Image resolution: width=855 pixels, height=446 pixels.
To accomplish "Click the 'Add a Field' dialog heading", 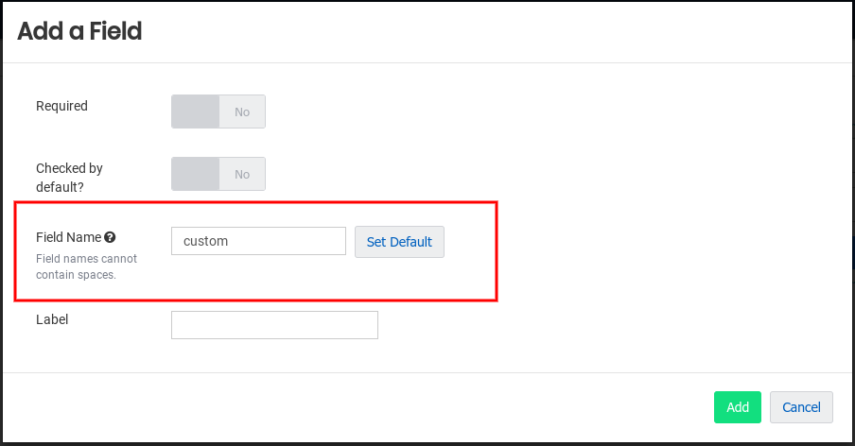I will 79,31.
